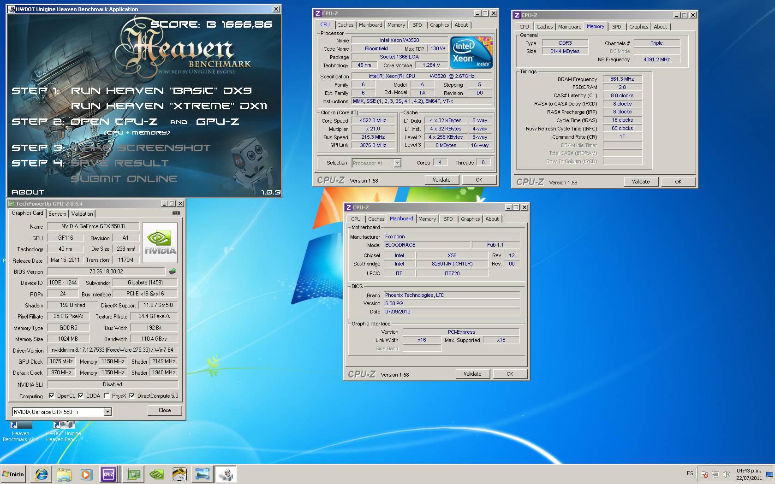Click SAVE RESULT in Heaven window

point(120,163)
